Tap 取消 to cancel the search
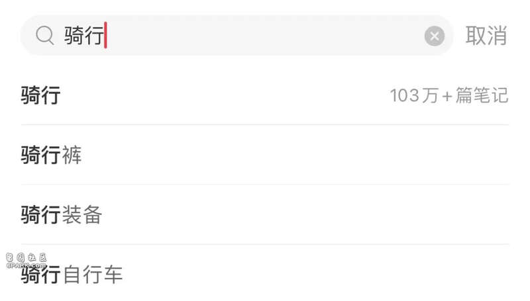This screenshot has height=301, width=530. [486, 36]
